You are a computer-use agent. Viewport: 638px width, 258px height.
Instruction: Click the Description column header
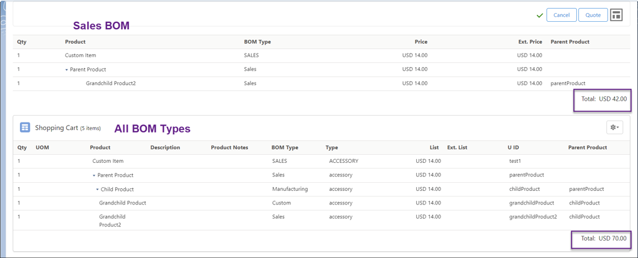click(x=165, y=147)
